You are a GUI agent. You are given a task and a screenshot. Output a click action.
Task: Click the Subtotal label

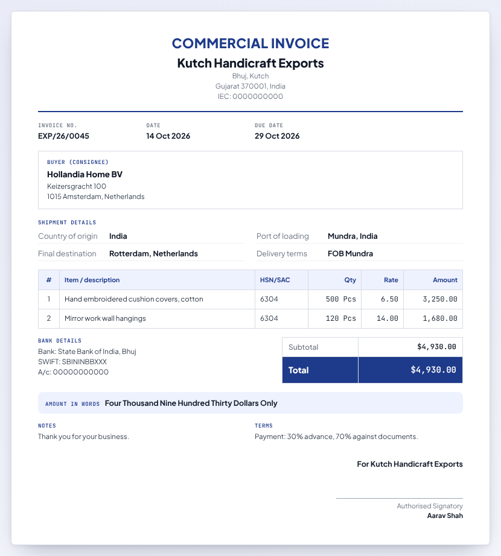tap(304, 347)
